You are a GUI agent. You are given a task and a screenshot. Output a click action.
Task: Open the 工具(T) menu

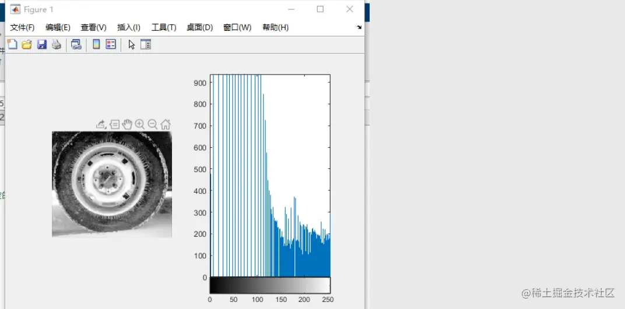(x=164, y=27)
